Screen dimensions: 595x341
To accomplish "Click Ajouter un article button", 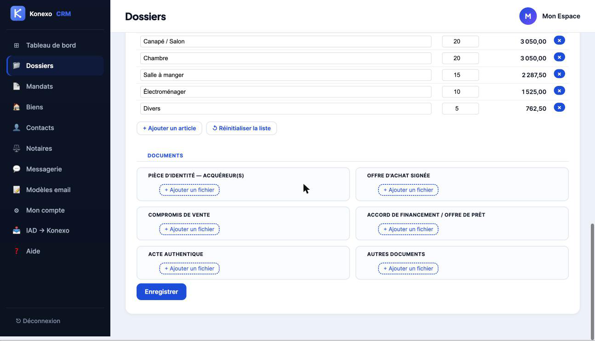I will click(x=169, y=128).
